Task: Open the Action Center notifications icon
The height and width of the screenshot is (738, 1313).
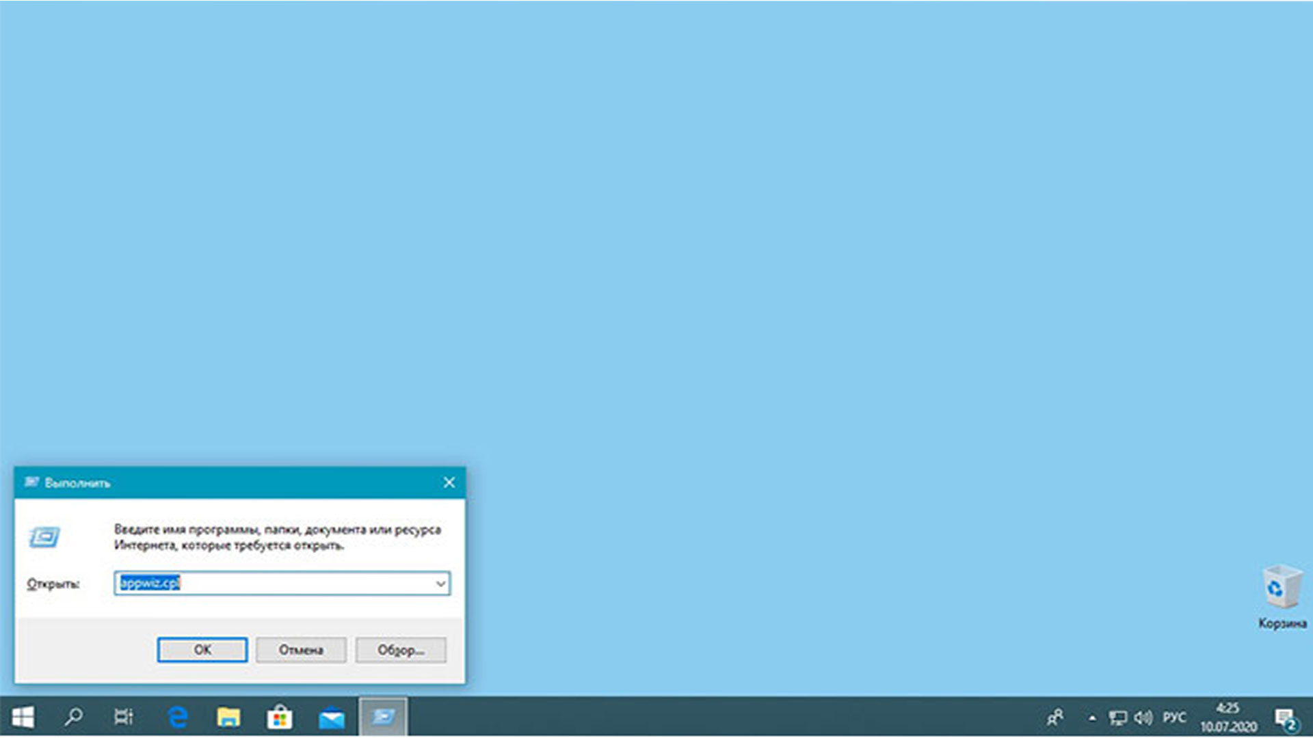Action: coord(1286,718)
